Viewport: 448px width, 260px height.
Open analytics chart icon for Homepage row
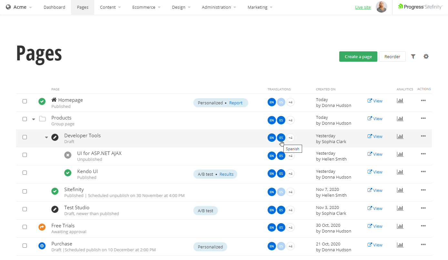pos(400,101)
